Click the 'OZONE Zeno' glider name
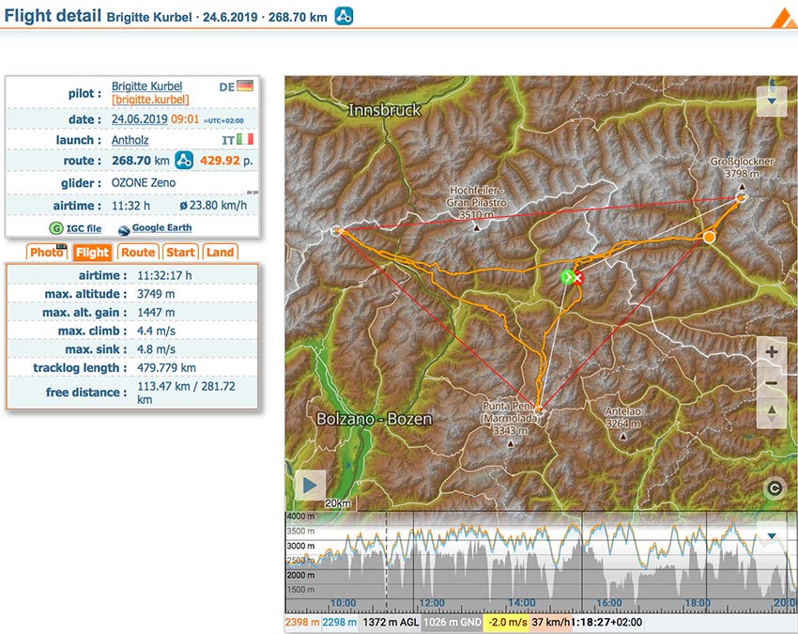This screenshot has width=798, height=634. point(144,183)
